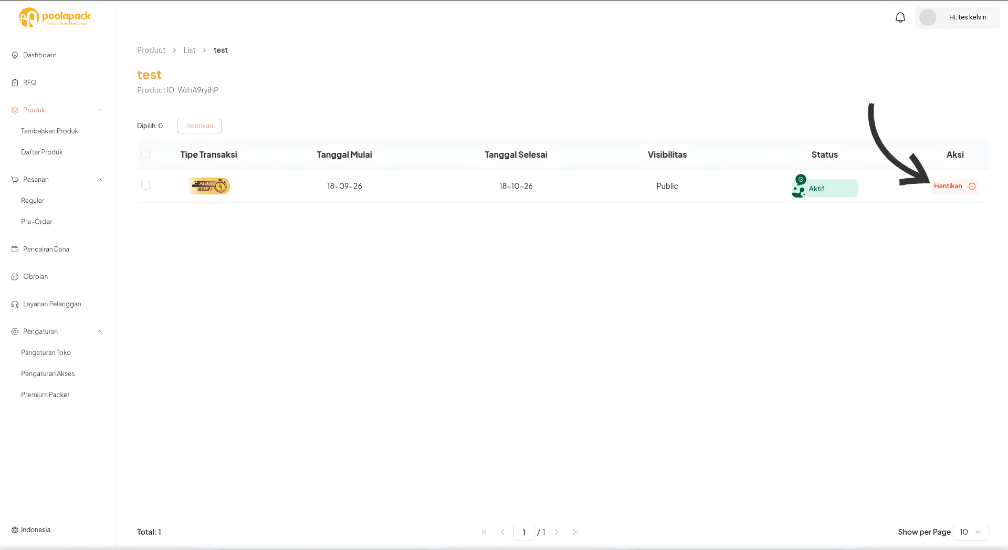The image size is (1008, 550).
Task: Click the Indonesia globe icon
Action: [15, 530]
